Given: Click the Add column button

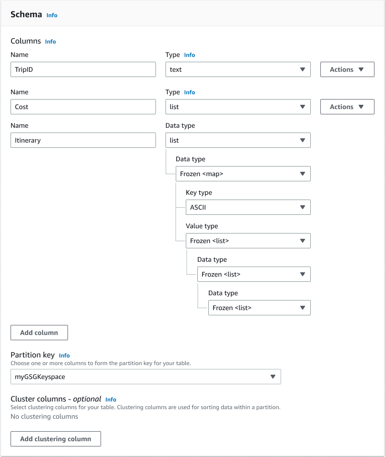Looking at the screenshot, I should click(39, 332).
